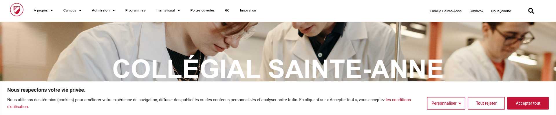The height and width of the screenshot is (115, 556).
Task: Open the Admission menu arrow
Action: (114, 11)
